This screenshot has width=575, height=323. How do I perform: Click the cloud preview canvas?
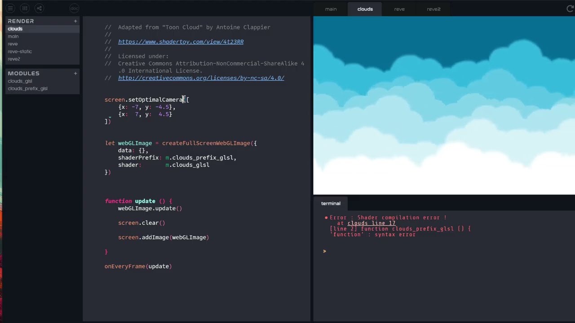point(444,105)
